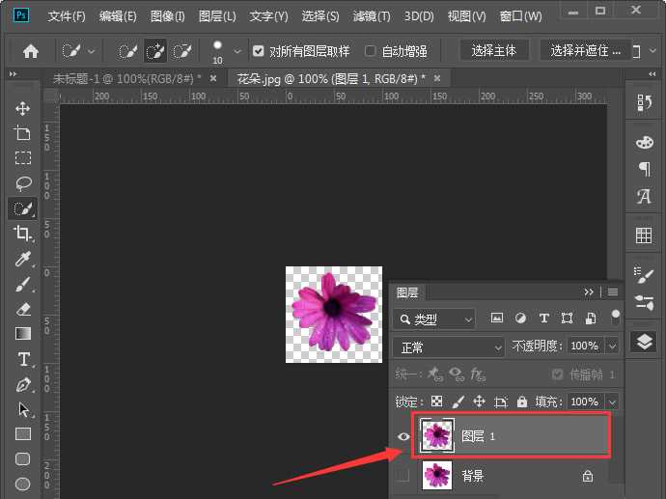
Task: Open the layer blend mode 正常 dropdown
Action: (451, 346)
